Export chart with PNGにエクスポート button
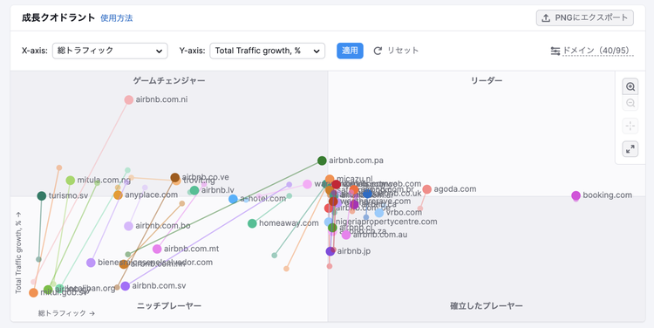The width and height of the screenshot is (654, 328). [x=585, y=18]
